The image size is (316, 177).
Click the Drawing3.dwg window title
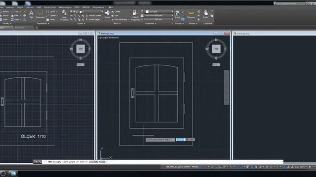click(243, 34)
